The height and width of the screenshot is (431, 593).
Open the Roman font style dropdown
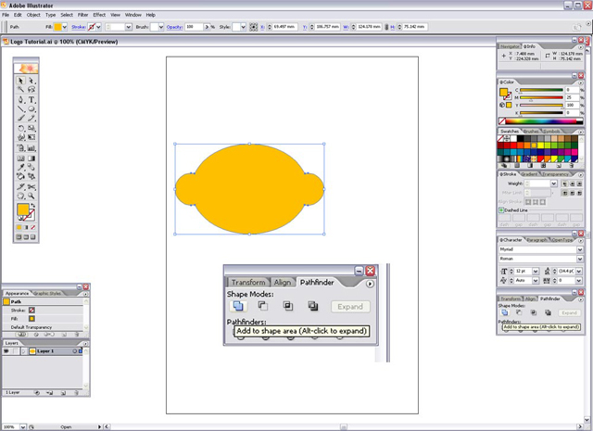pyautogui.click(x=580, y=259)
